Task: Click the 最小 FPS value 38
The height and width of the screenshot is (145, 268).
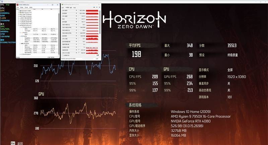Action: (191, 55)
